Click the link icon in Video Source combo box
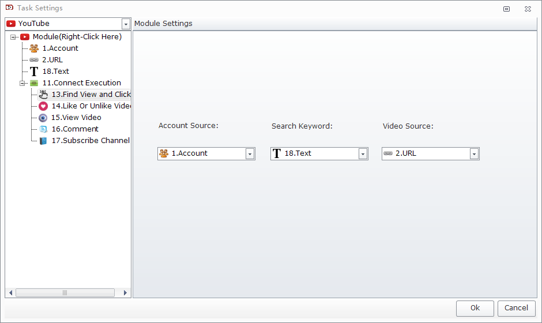542x323 pixels. click(x=388, y=153)
